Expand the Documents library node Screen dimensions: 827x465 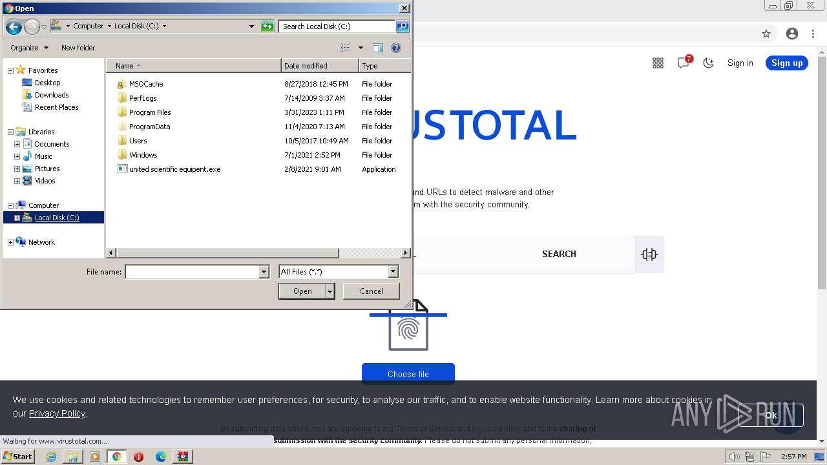click(17, 144)
